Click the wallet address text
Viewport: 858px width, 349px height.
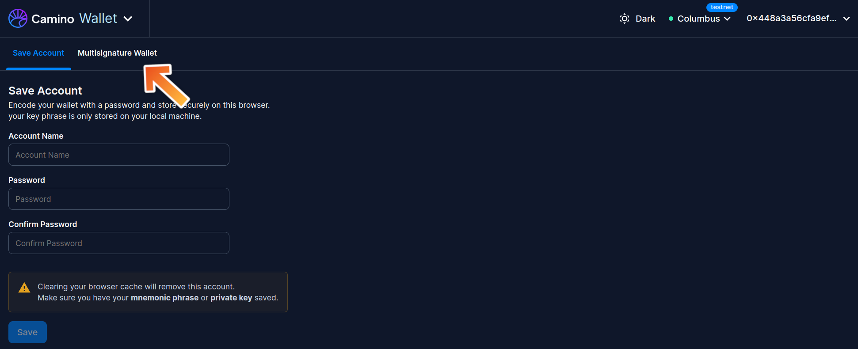[x=791, y=19]
